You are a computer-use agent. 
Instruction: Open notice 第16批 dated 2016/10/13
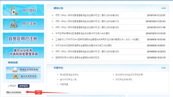(87, 27)
